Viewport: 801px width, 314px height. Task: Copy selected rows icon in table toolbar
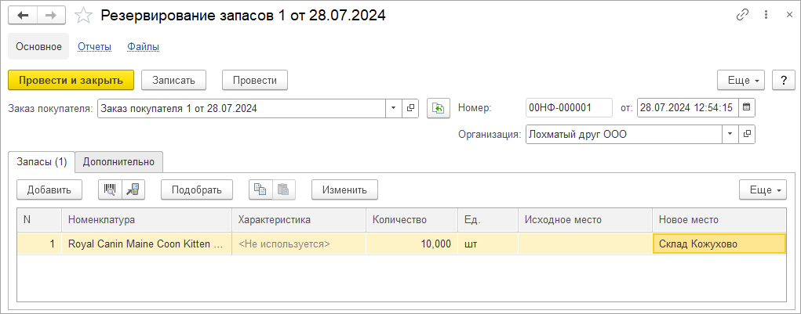coord(260,189)
